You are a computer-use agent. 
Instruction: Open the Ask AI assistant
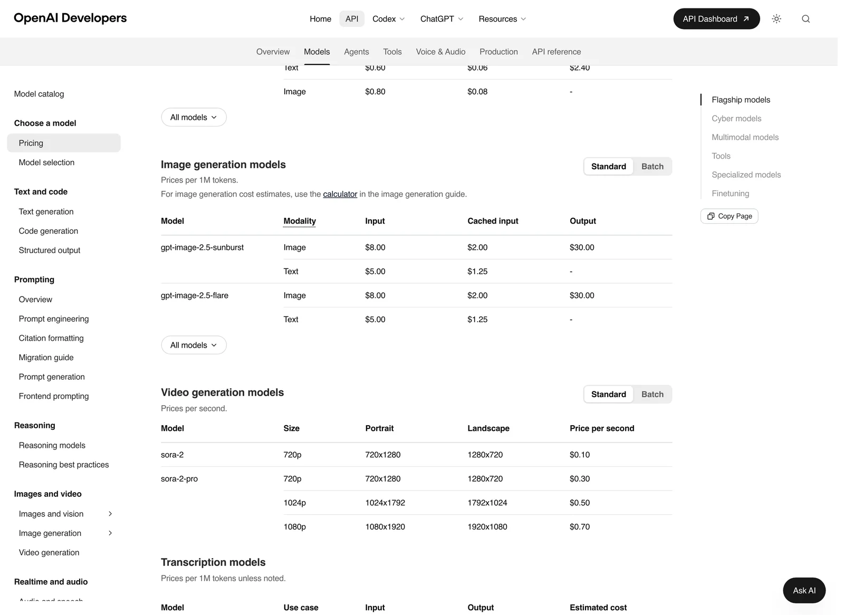click(x=804, y=591)
